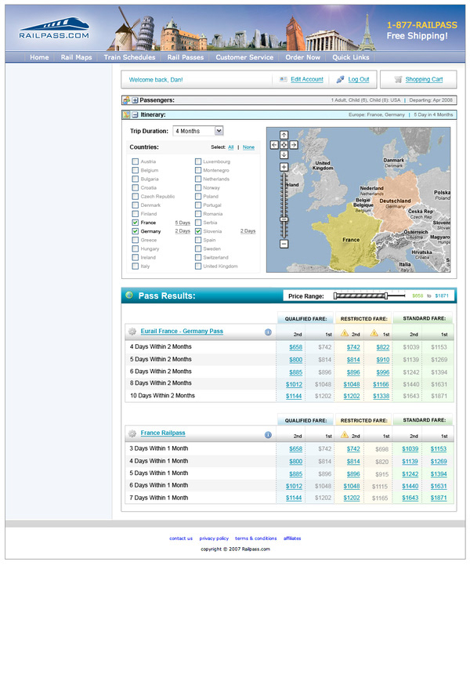Uncheck the France checkbox
The width and height of the screenshot is (470, 678).
[x=136, y=223]
